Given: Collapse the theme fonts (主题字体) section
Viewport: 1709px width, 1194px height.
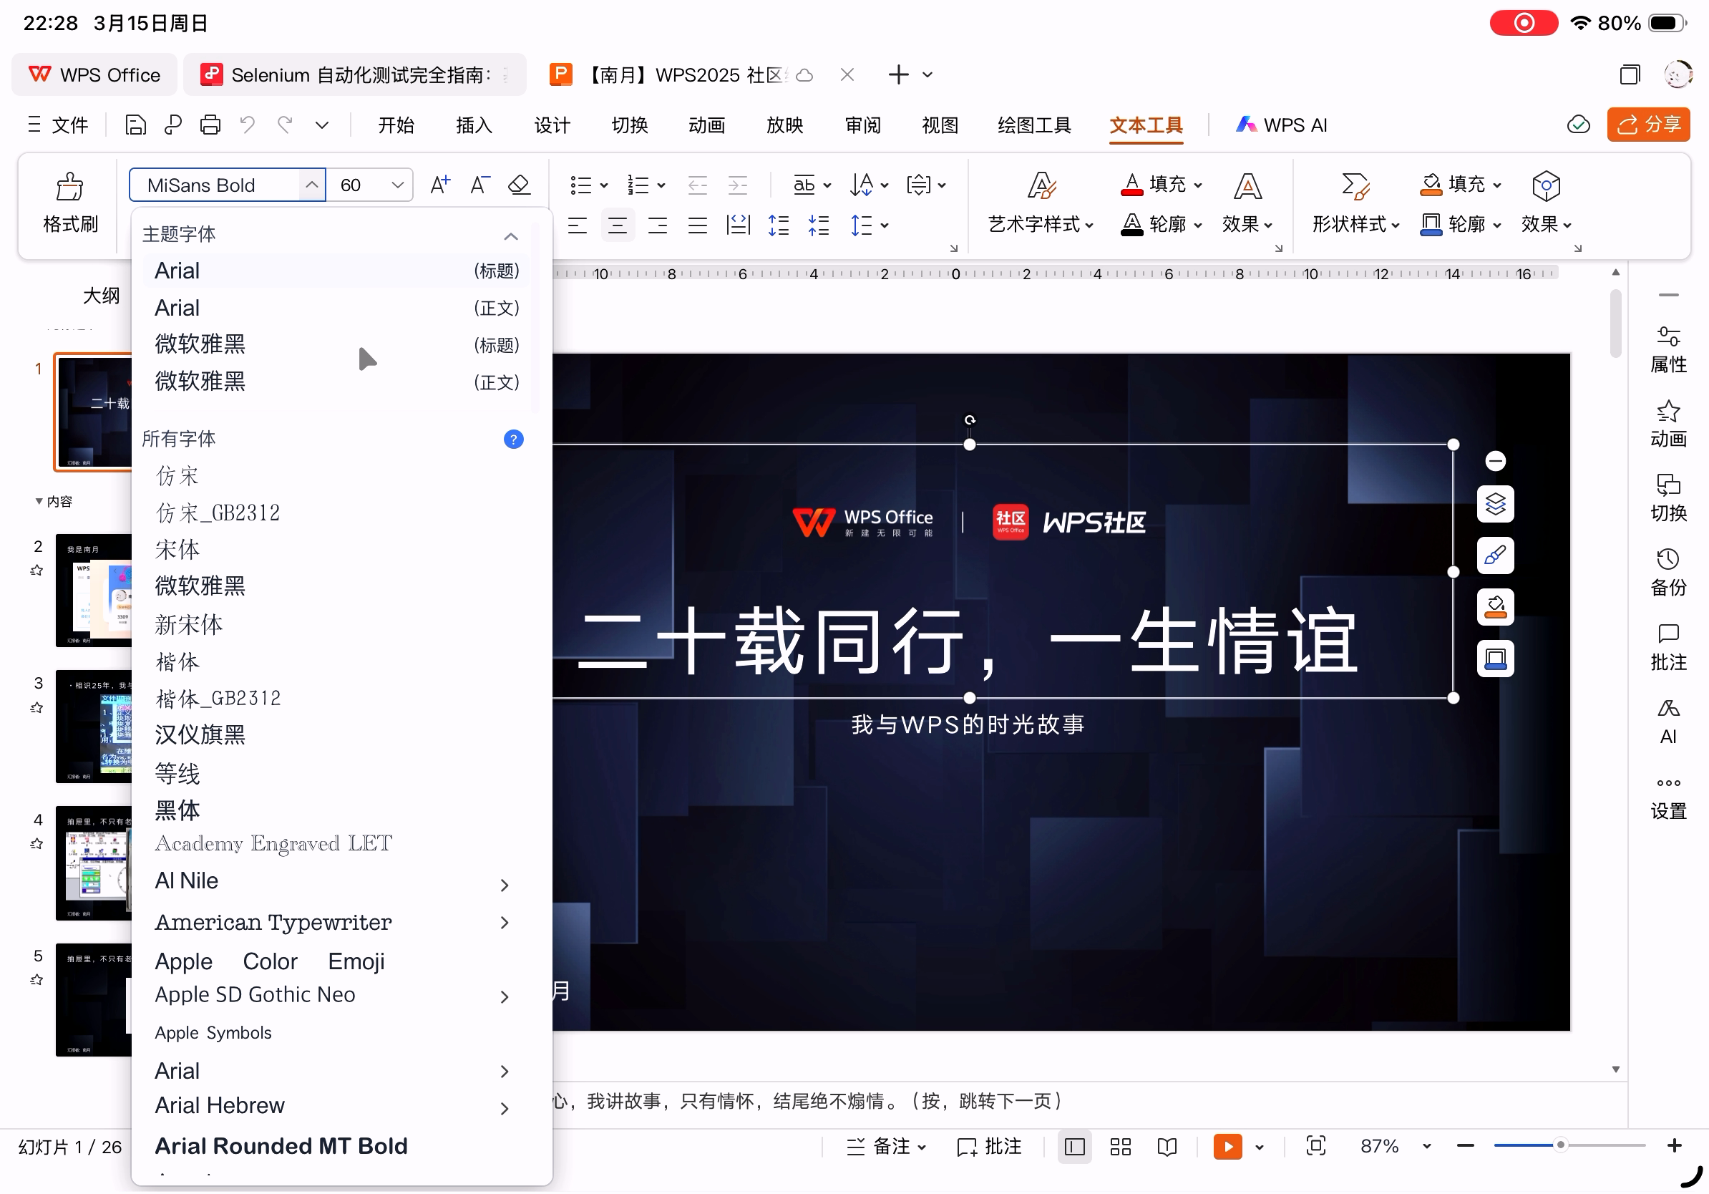Looking at the screenshot, I should [510, 237].
